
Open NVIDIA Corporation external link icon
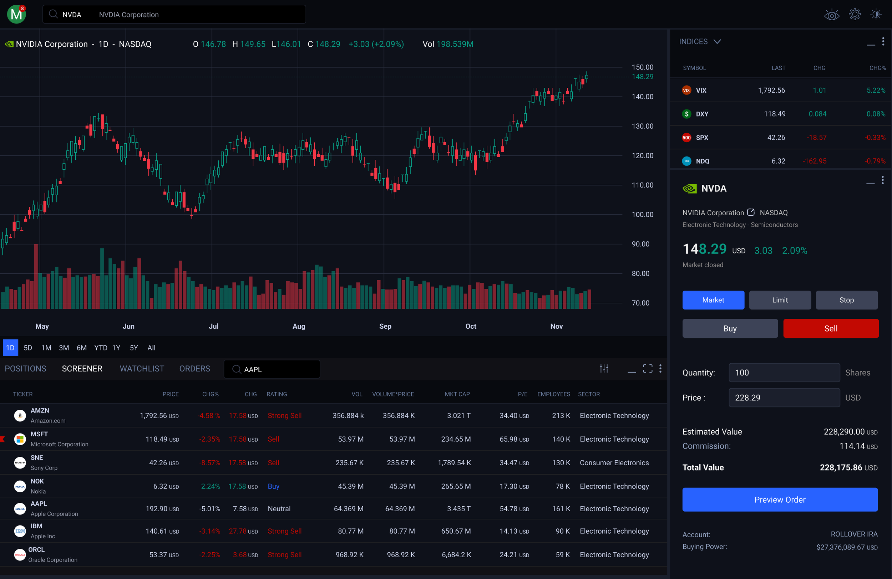coord(751,212)
